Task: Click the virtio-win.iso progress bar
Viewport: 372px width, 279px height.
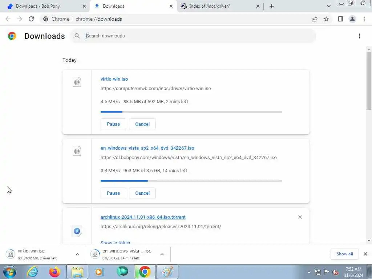Action: 191,112
